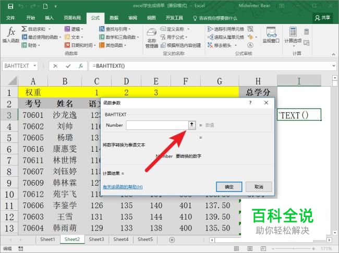
Task: Switch to the Insert tab
Action: pyautogui.click(x=49, y=18)
